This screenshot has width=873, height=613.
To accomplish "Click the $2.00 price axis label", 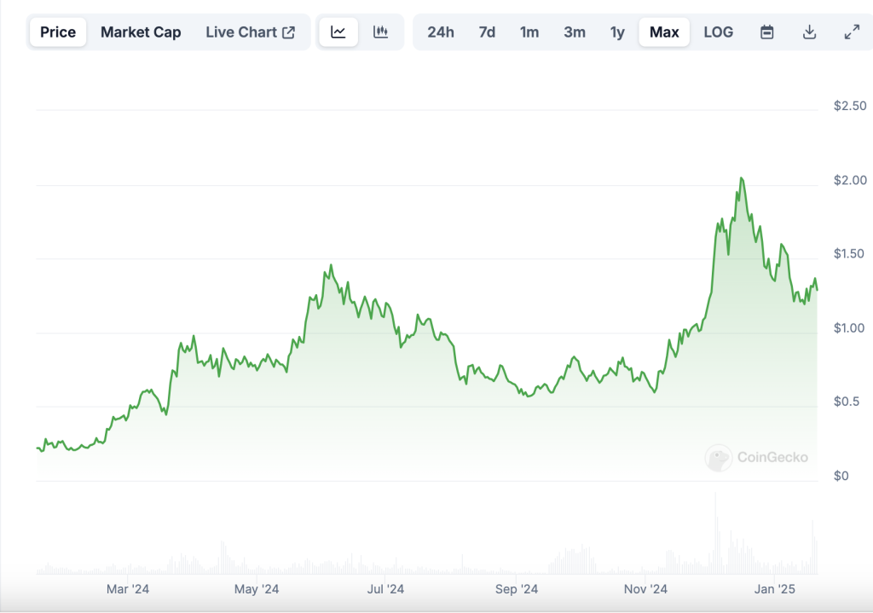I will [x=850, y=180].
